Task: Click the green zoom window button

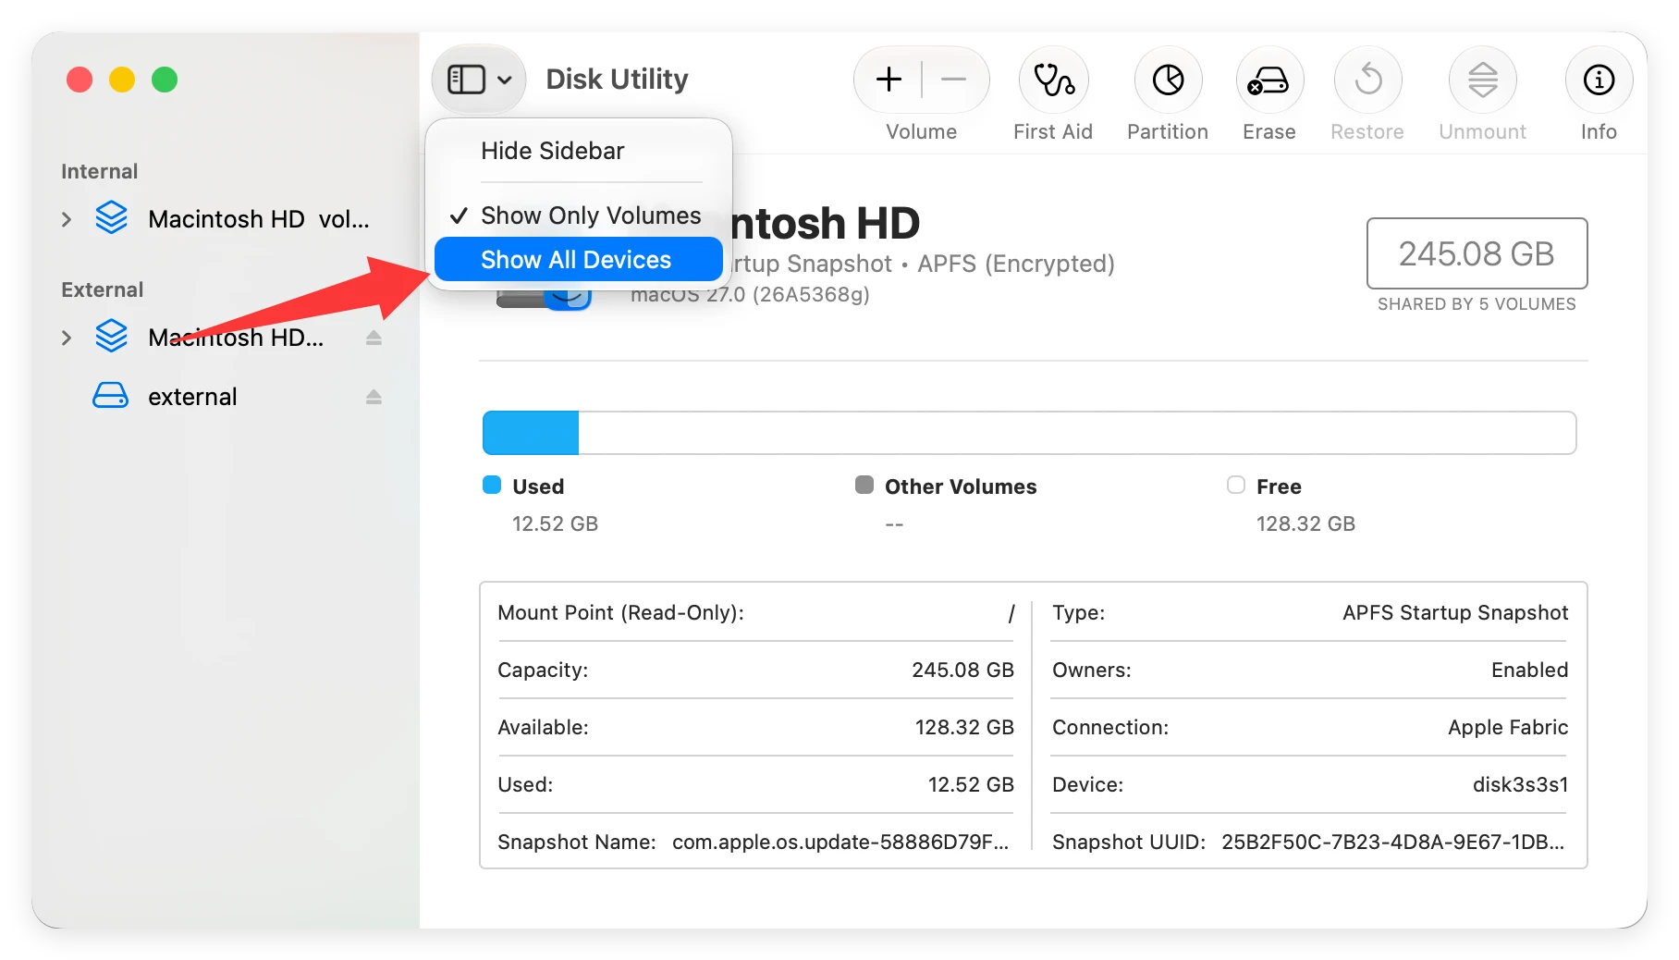Action: (165, 80)
